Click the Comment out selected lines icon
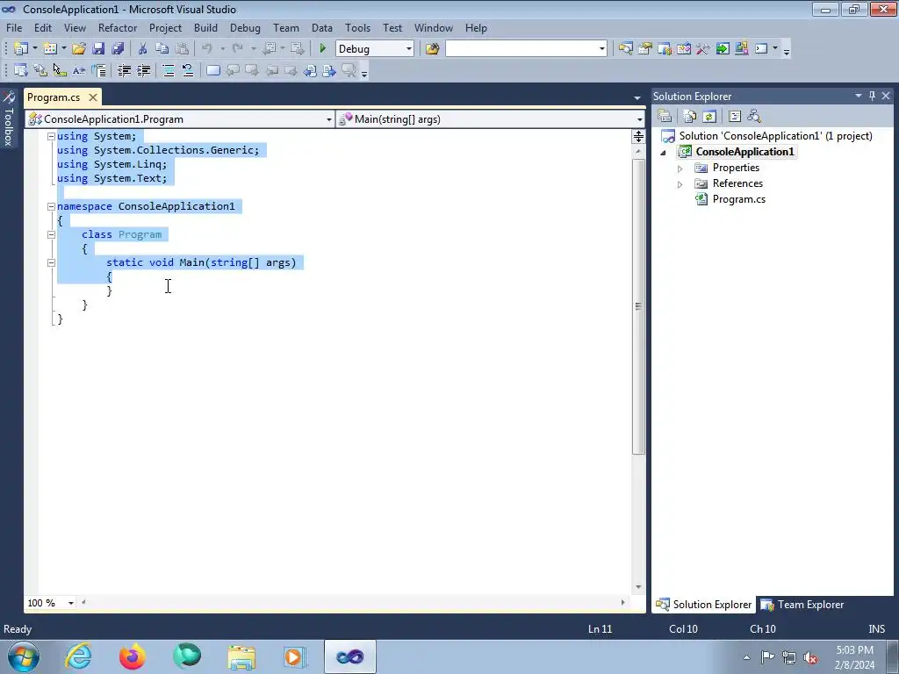The height and width of the screenshot is (674, 899). pos(169,70)
